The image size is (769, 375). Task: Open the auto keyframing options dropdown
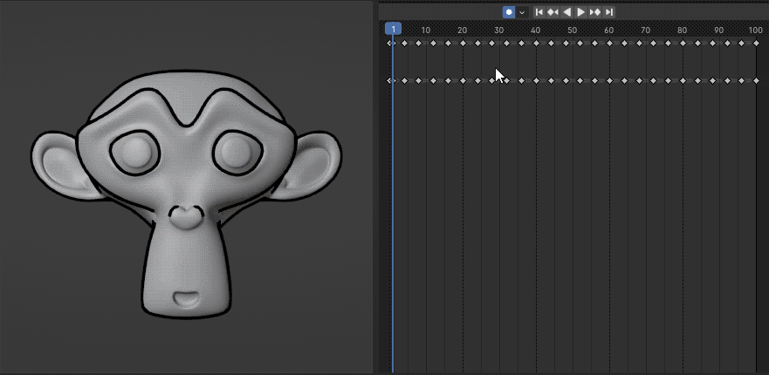[522, 12]
